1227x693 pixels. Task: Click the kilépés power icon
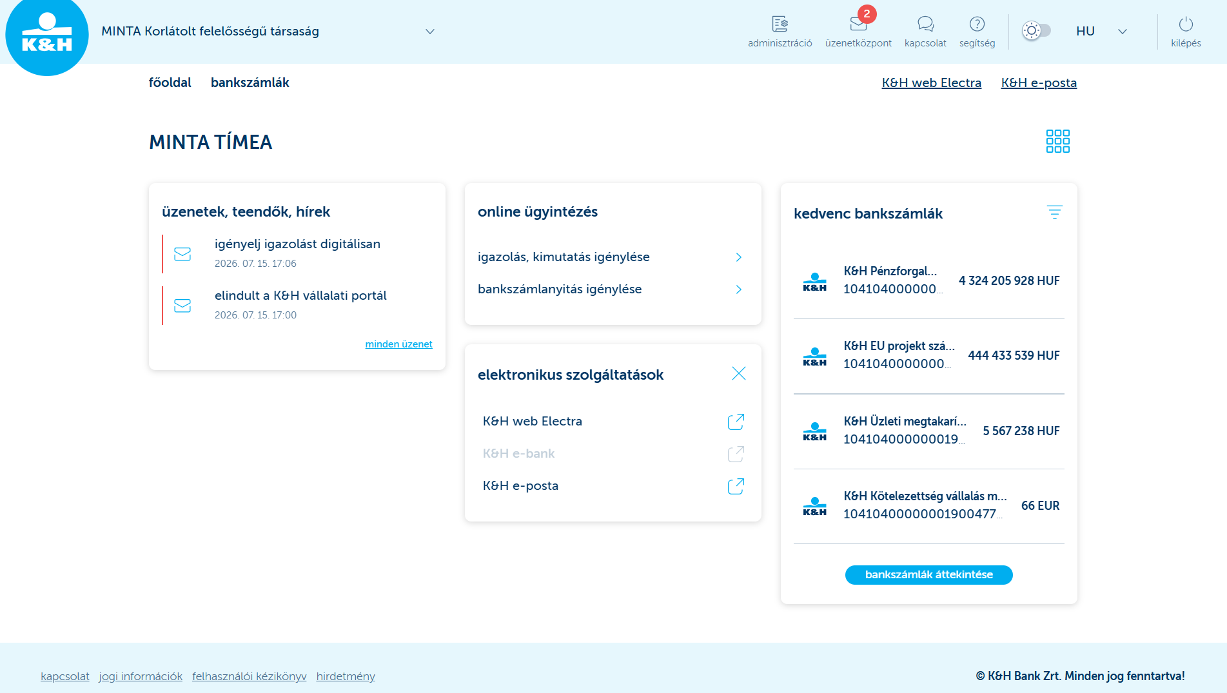[x=1186, y=24]
